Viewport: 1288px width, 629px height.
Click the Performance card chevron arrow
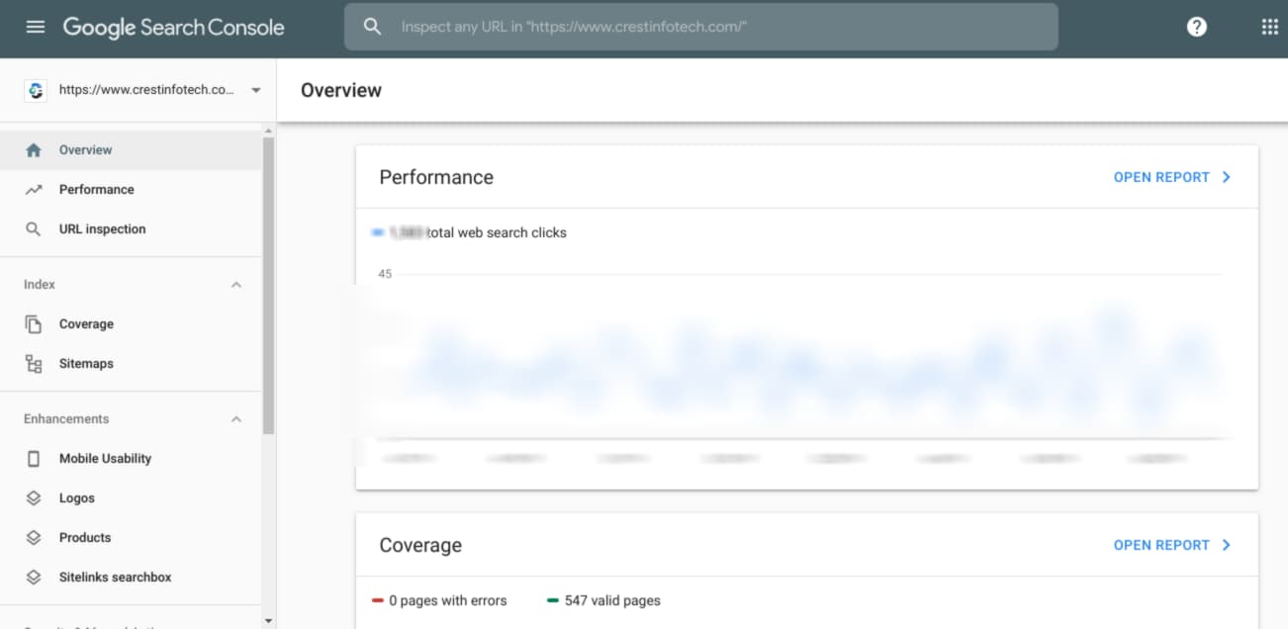pos(1227,177)
